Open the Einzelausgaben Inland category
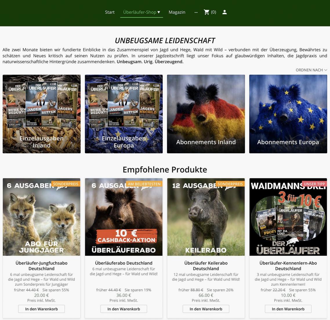The width and height of the screenshot is (330, 320). coord(41,114)
